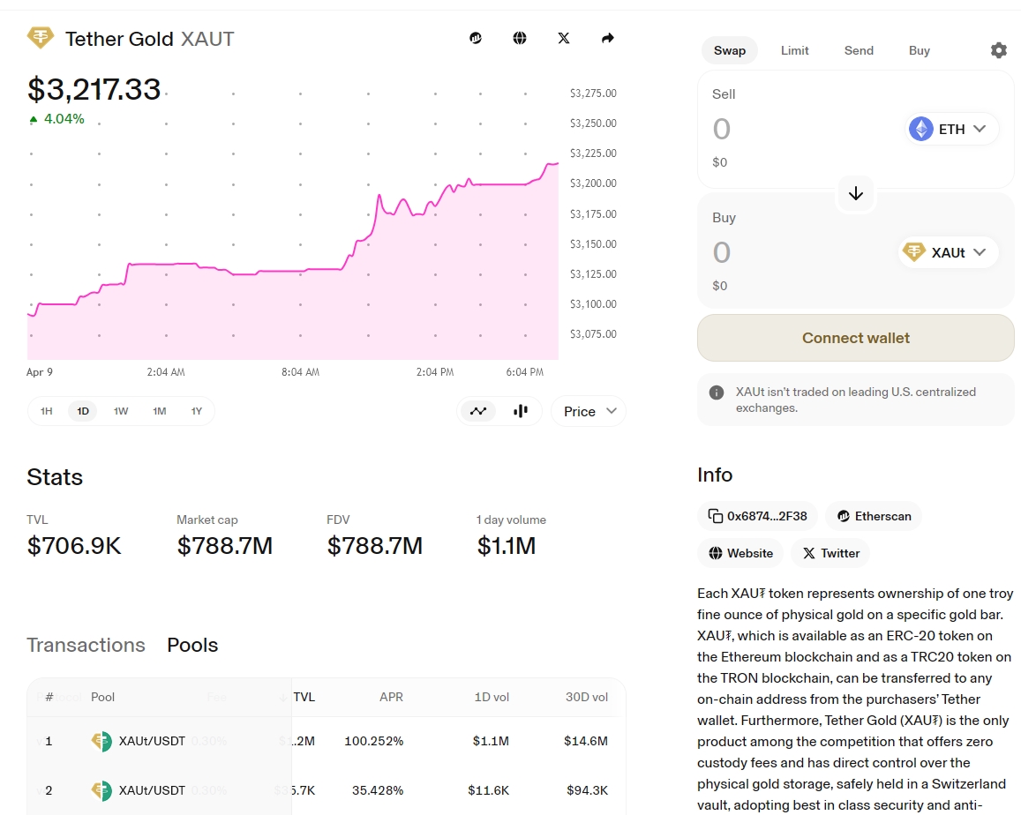This screenshot has height=815, width=1021.
Task: Copy contract address 0x6874...2F38
Action: coord(758,516)
